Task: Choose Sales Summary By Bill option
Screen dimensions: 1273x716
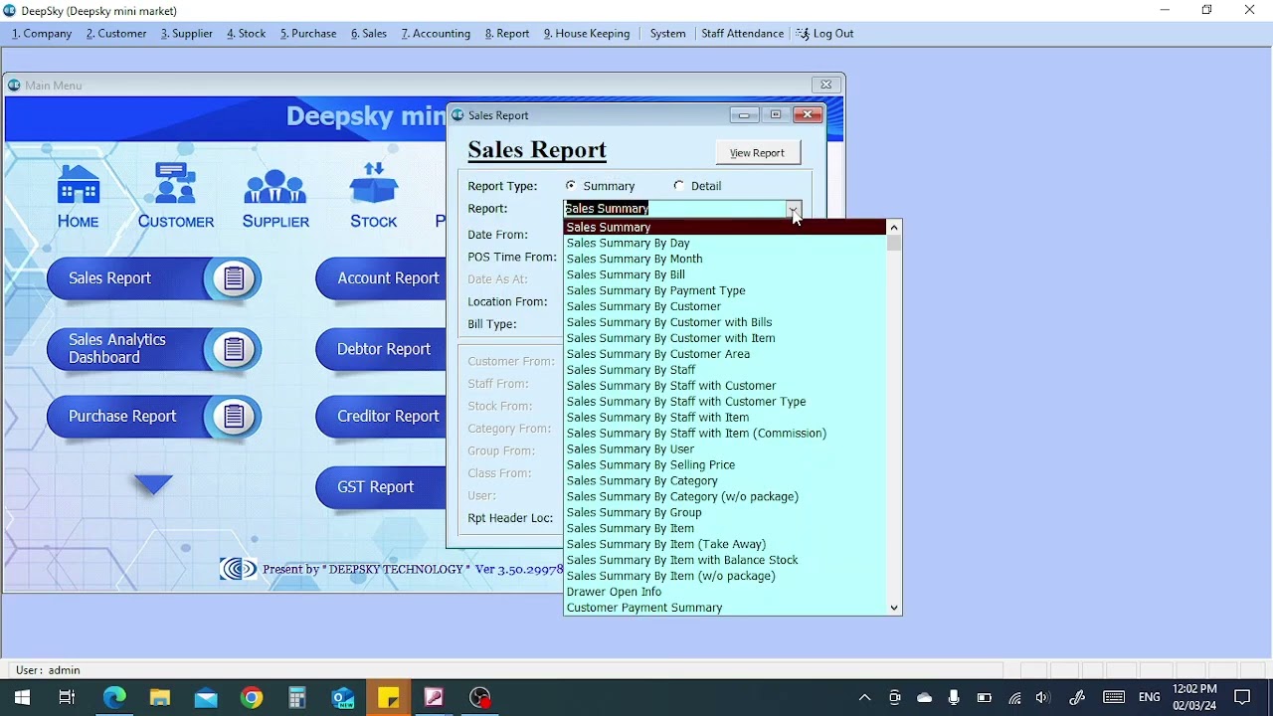Action: pyautogui.click(x=724, y=274)
